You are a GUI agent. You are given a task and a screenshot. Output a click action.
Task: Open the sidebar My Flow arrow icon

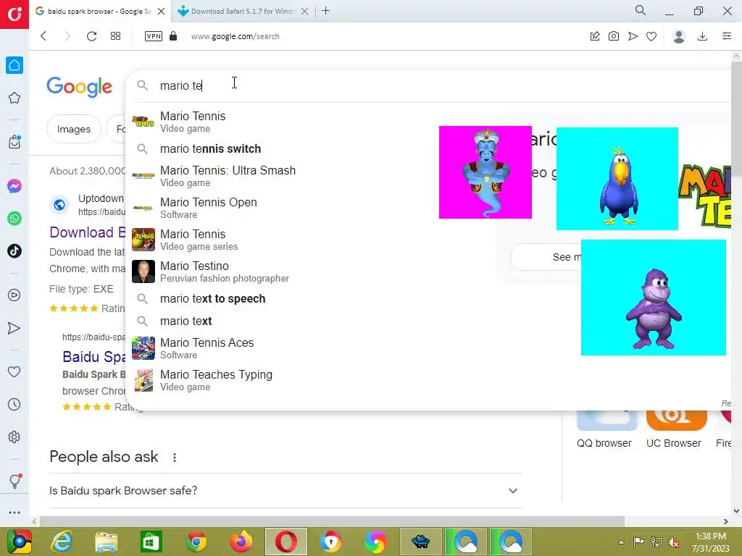click(14, 328)
